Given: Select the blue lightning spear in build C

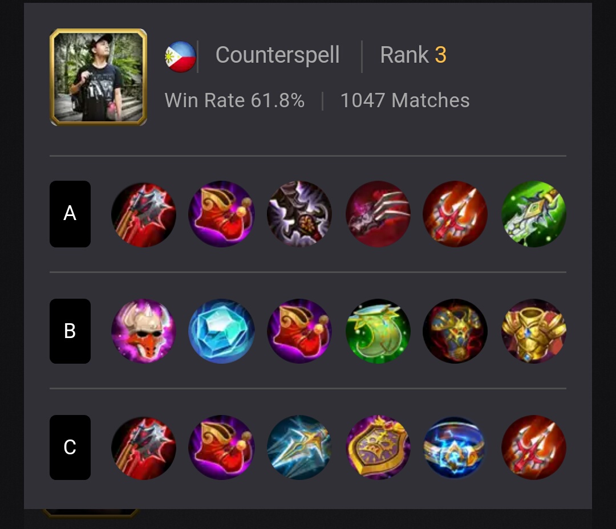Looking at the screenshot, I should 299,447.
